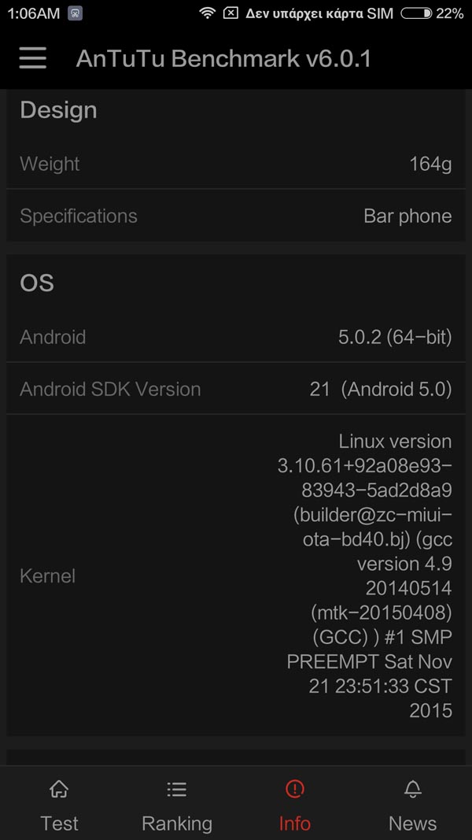
Task: Select the Specifications Bar phone row
Action: (236, 216)
